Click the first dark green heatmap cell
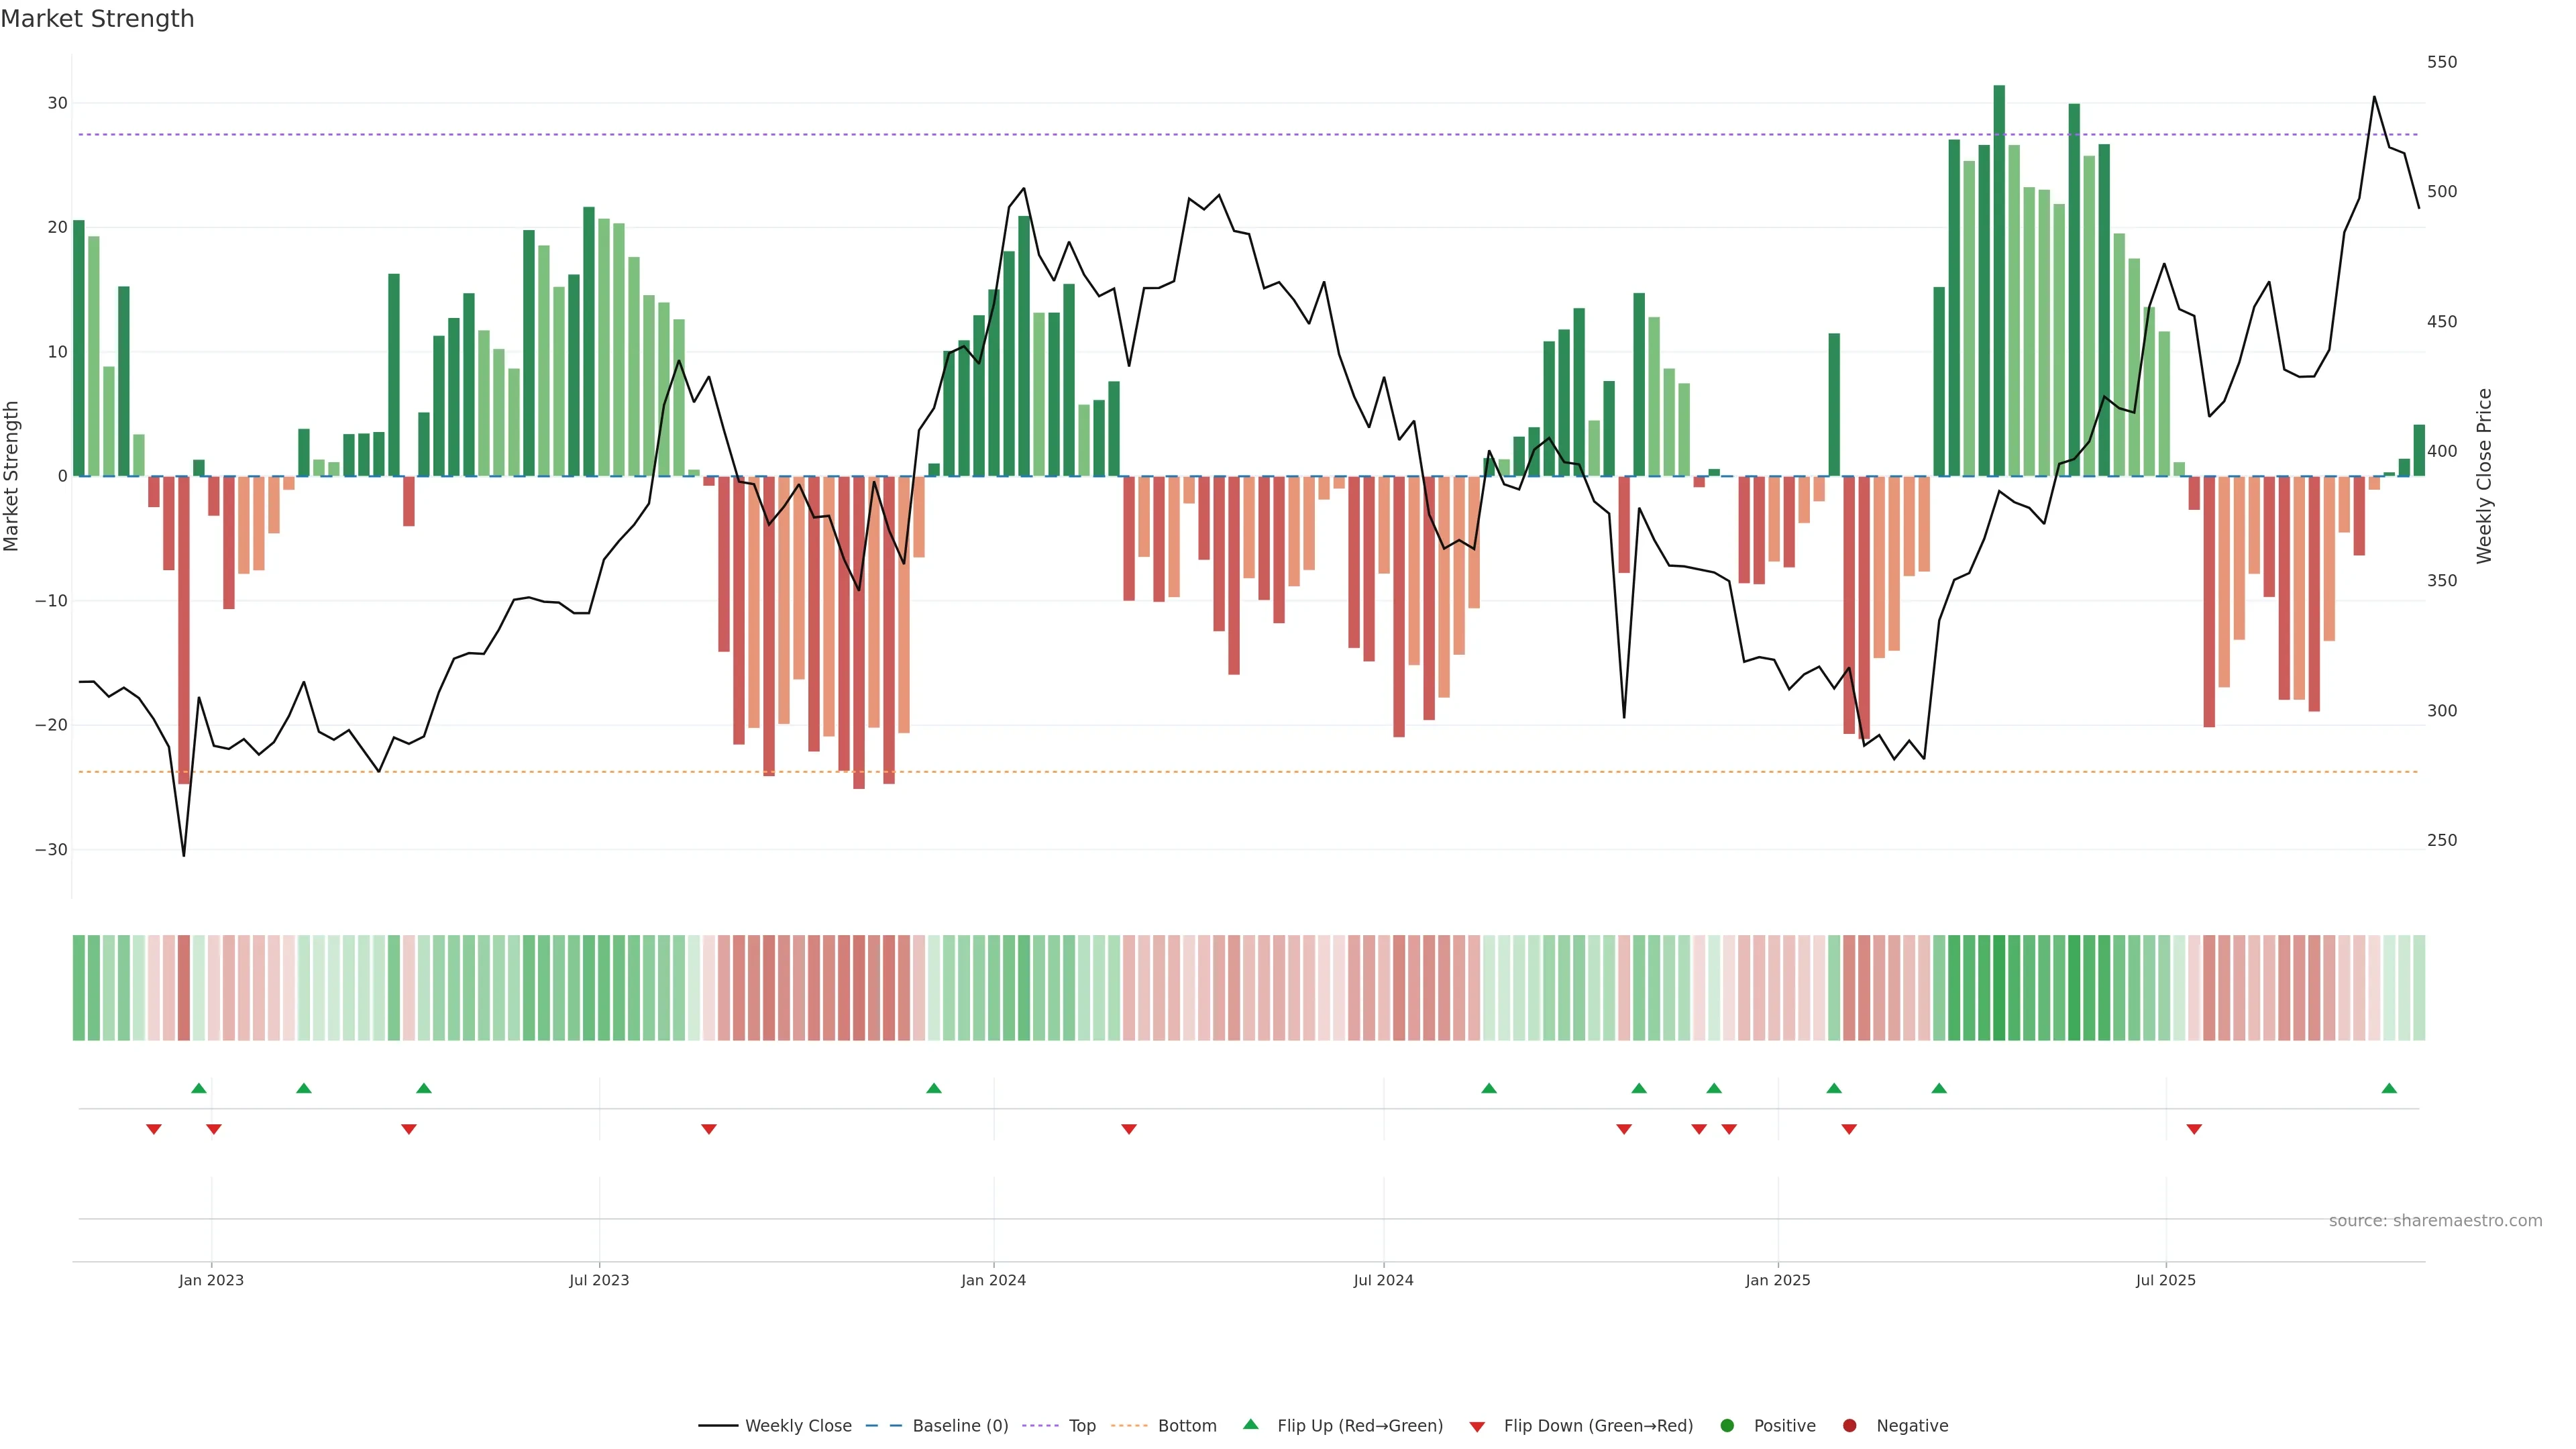 point(79,988)
